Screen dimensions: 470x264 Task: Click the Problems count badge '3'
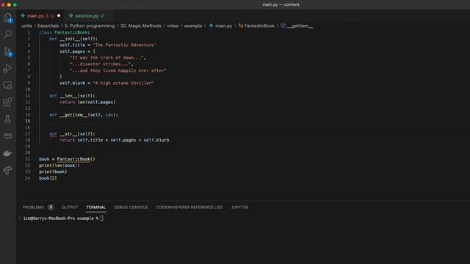click(x=51, y=207)
